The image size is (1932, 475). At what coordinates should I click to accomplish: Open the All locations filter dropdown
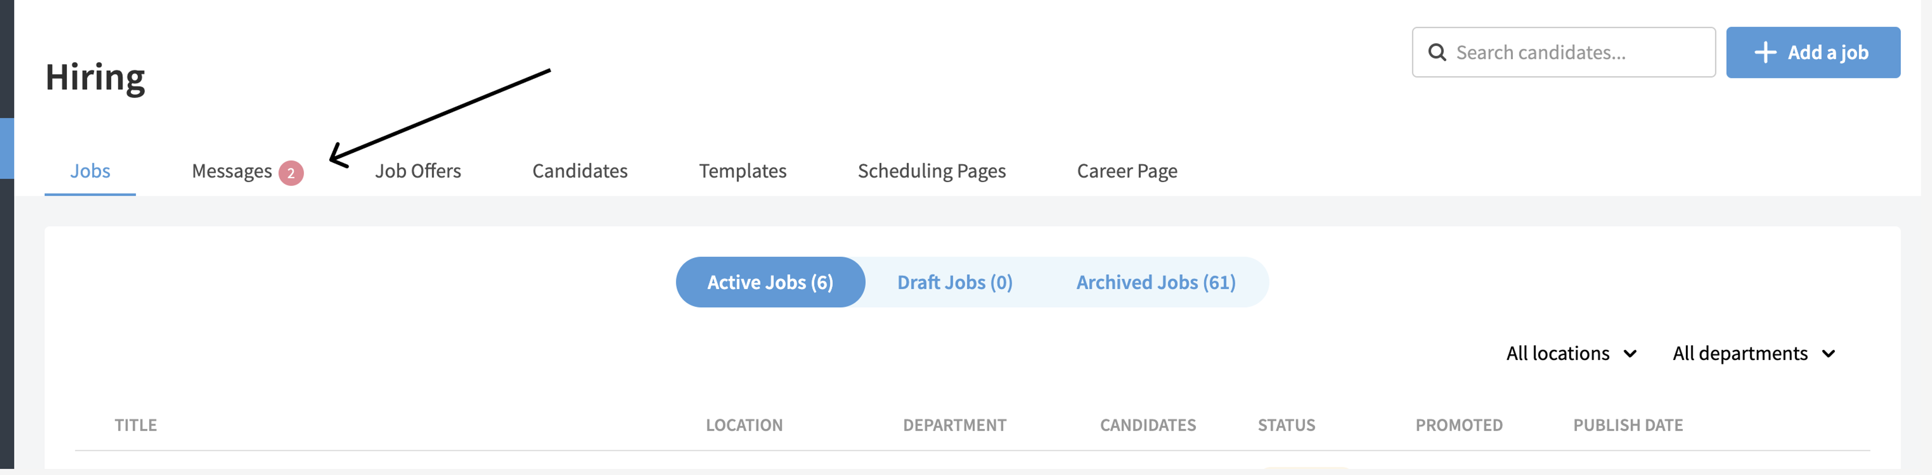click(1571, 354)
